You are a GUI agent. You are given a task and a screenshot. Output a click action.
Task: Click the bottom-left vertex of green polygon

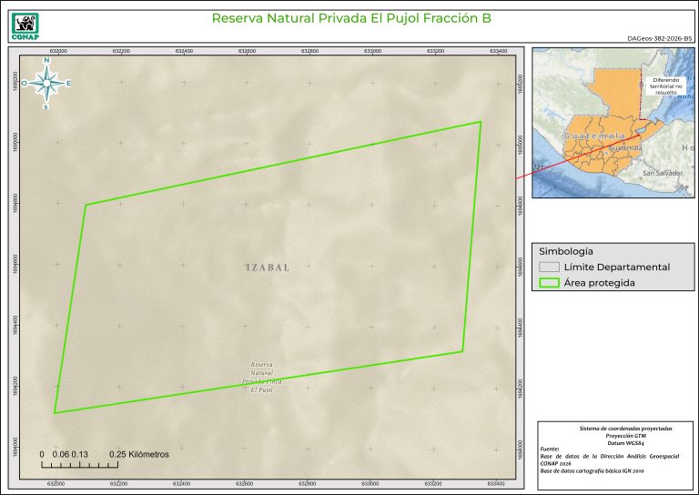coord(55,413)
